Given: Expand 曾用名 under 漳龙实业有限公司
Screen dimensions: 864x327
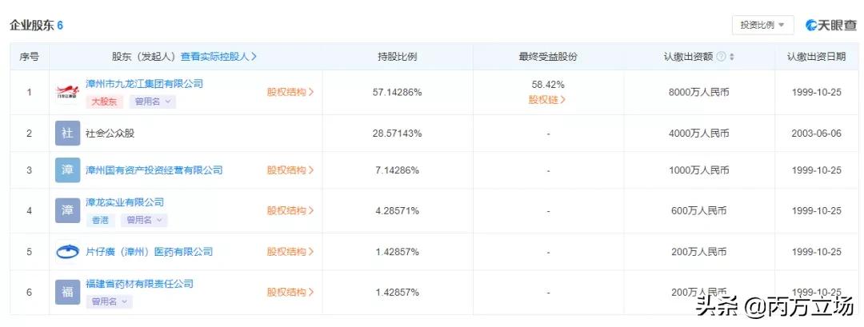Looking at the screenshot, I should click(144, 220).
